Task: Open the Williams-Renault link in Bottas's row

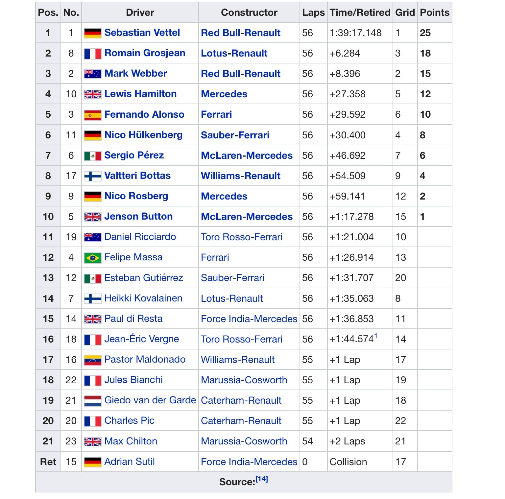Action: (x=241, y=176)
